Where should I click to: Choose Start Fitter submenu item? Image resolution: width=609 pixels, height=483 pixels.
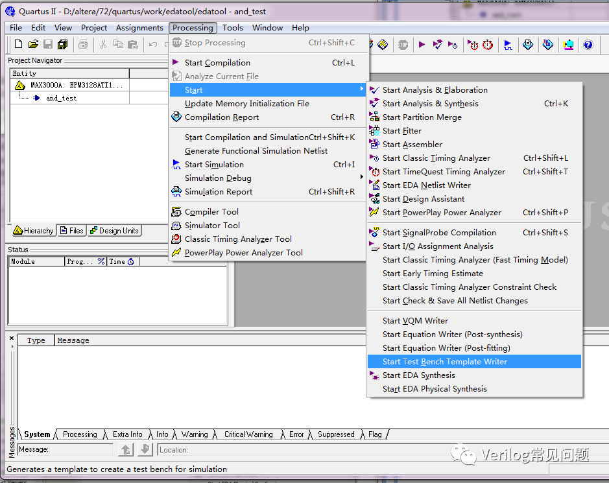point(474,130)
